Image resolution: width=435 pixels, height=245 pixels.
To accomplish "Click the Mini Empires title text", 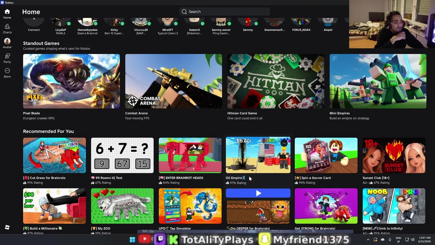I will [x=340, y=113].
